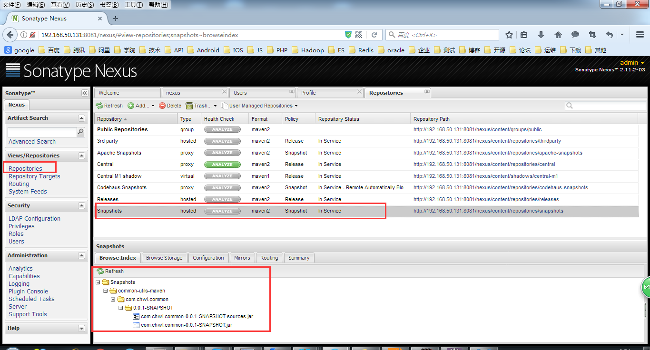The width and height of the screenshot is (650, 350).
Task: Open Plugin Console link
Action: point(28,291)
